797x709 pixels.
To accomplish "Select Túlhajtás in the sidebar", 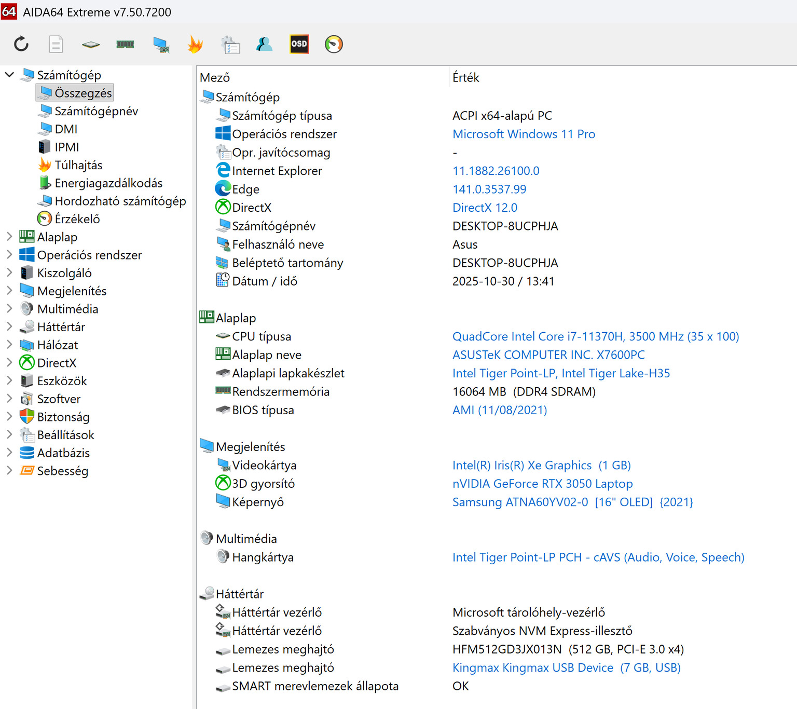I will pos(70,165).
